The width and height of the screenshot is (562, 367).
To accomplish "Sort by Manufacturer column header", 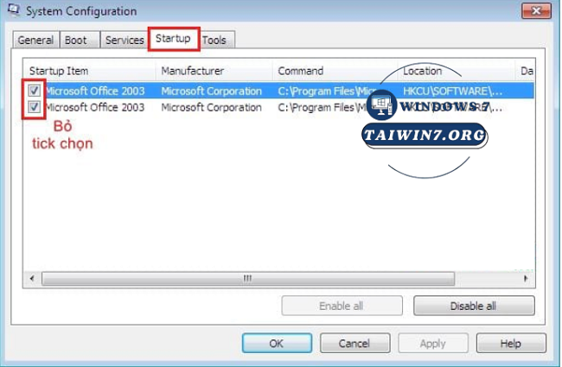I will (x=214, y=71).
